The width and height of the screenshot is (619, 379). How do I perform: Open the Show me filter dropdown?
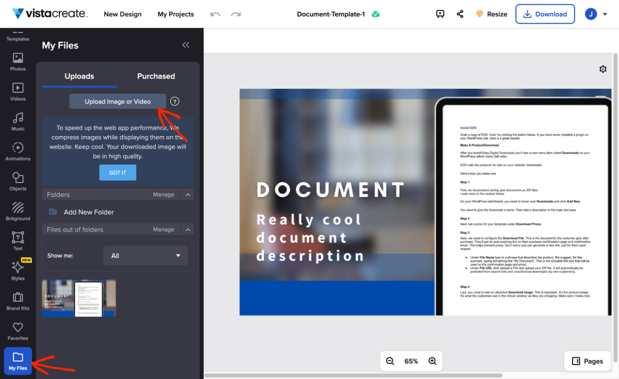pyautogui.click(x=146, y=255)
